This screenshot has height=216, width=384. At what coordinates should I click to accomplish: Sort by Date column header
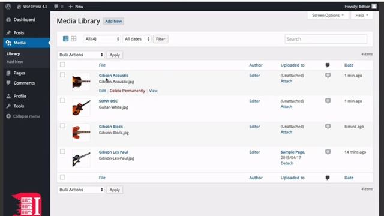click(349, 65)
